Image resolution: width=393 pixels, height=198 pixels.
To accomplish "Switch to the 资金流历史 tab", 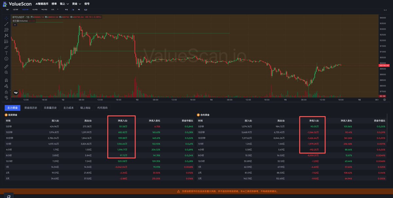I will pos(31,108).
